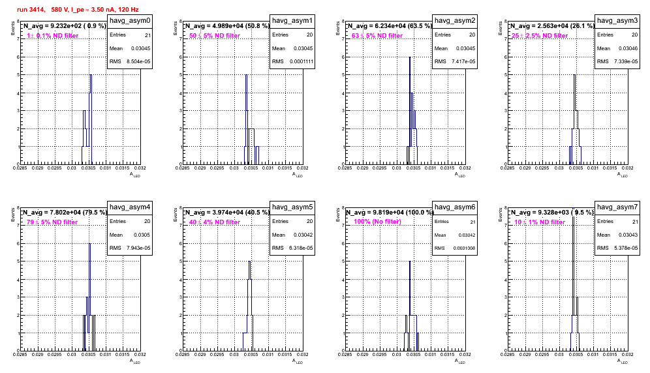Click the run 3414 header title
Image resolution: width=650 pixels, height=373 pixels.
pyautogui.click(x=78, y=10)
